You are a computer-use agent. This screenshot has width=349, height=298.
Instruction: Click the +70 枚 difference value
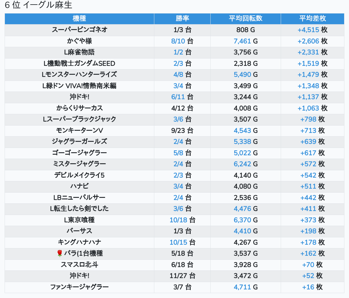click(x=313, y=265)
